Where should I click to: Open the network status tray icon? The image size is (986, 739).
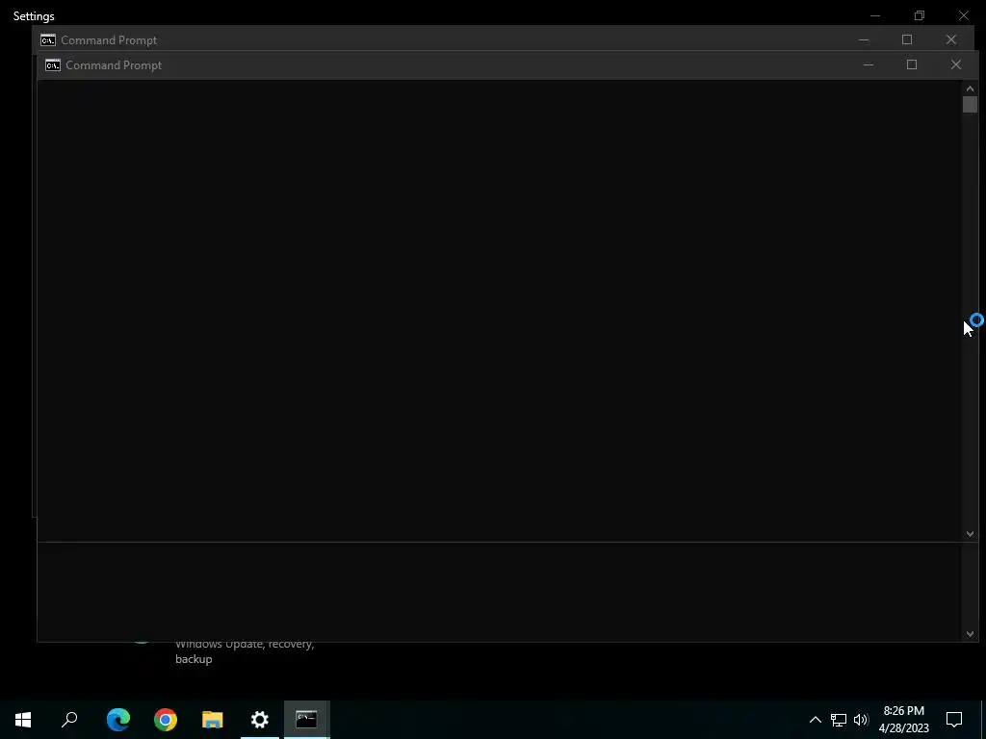(839, 720)
